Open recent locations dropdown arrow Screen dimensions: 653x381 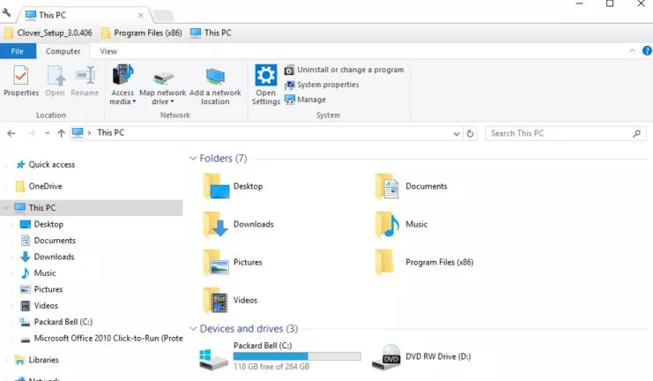coord(47,133)
